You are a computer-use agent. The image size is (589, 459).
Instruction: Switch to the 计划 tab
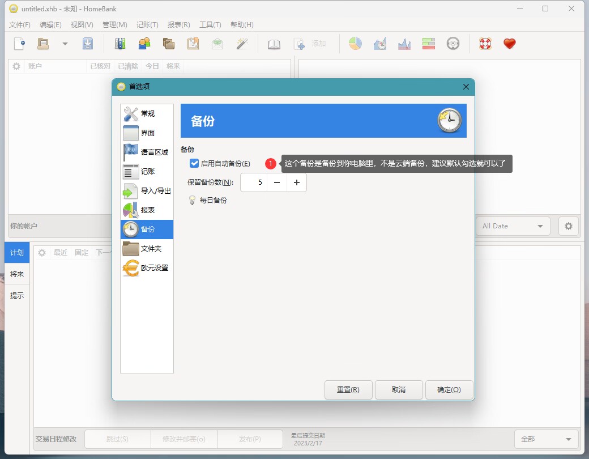(17, 253)
